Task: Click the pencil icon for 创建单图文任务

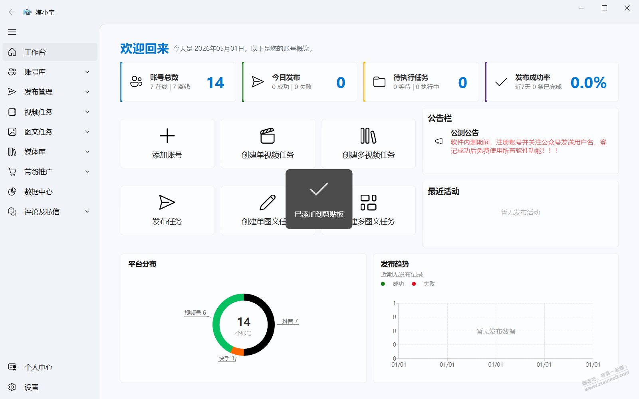Action: tap(268, 202)
